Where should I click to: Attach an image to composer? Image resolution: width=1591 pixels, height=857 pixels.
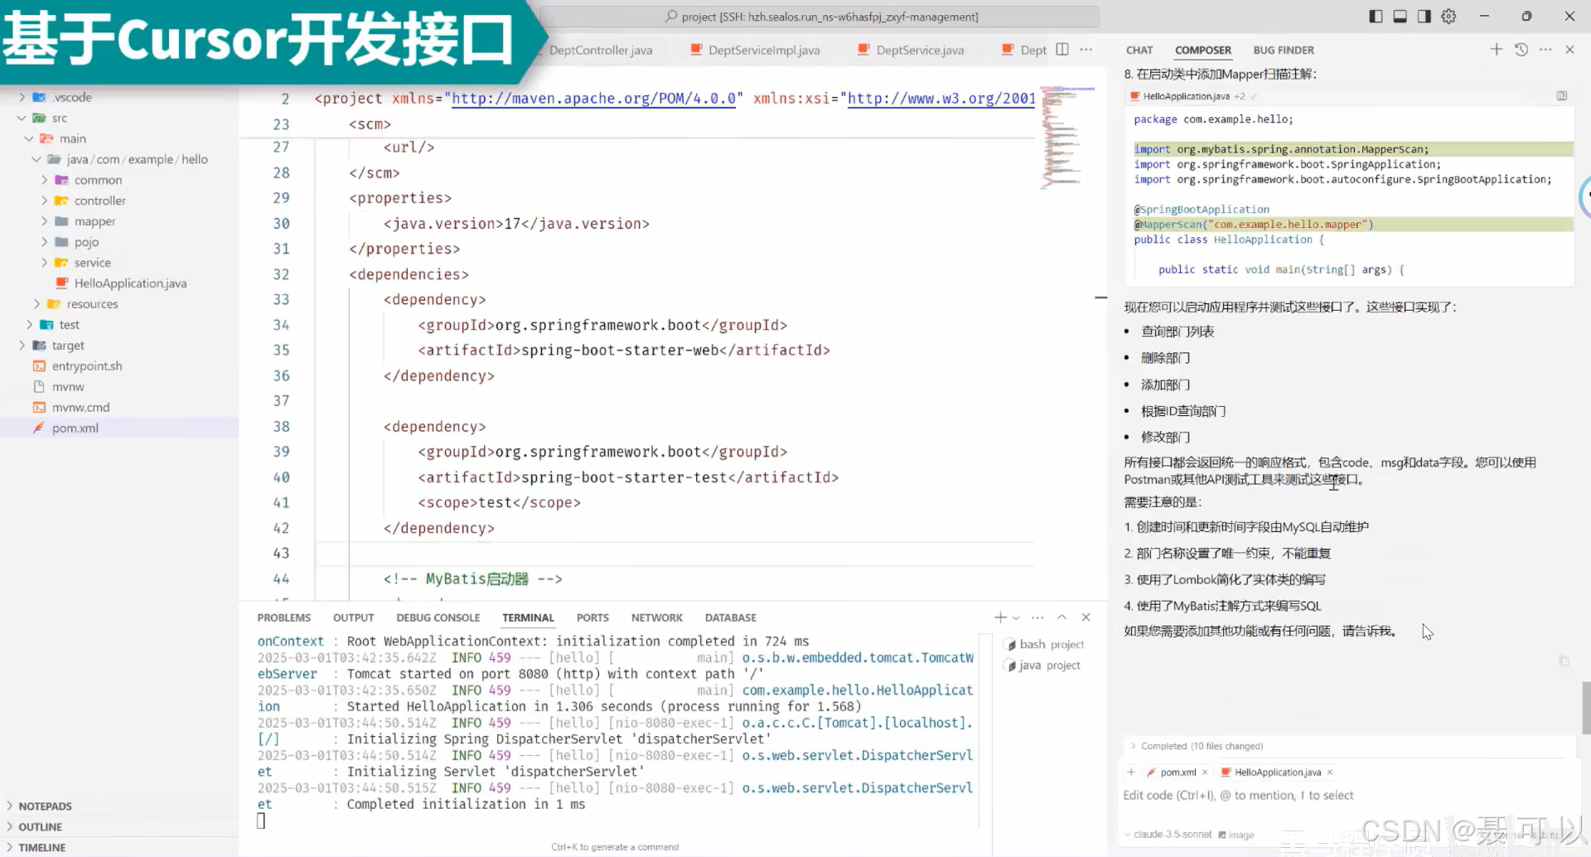click(1236, 835)
